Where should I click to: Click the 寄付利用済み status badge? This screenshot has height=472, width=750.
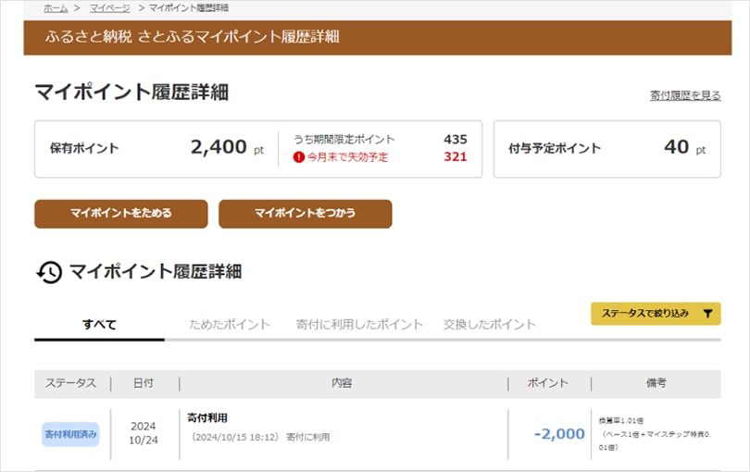point(70,434)
